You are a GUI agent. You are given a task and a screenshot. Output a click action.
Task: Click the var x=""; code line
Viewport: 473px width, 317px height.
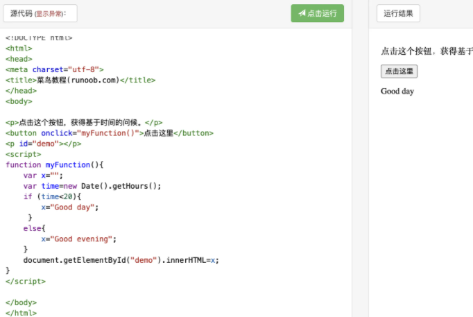(x=43, y=175)
